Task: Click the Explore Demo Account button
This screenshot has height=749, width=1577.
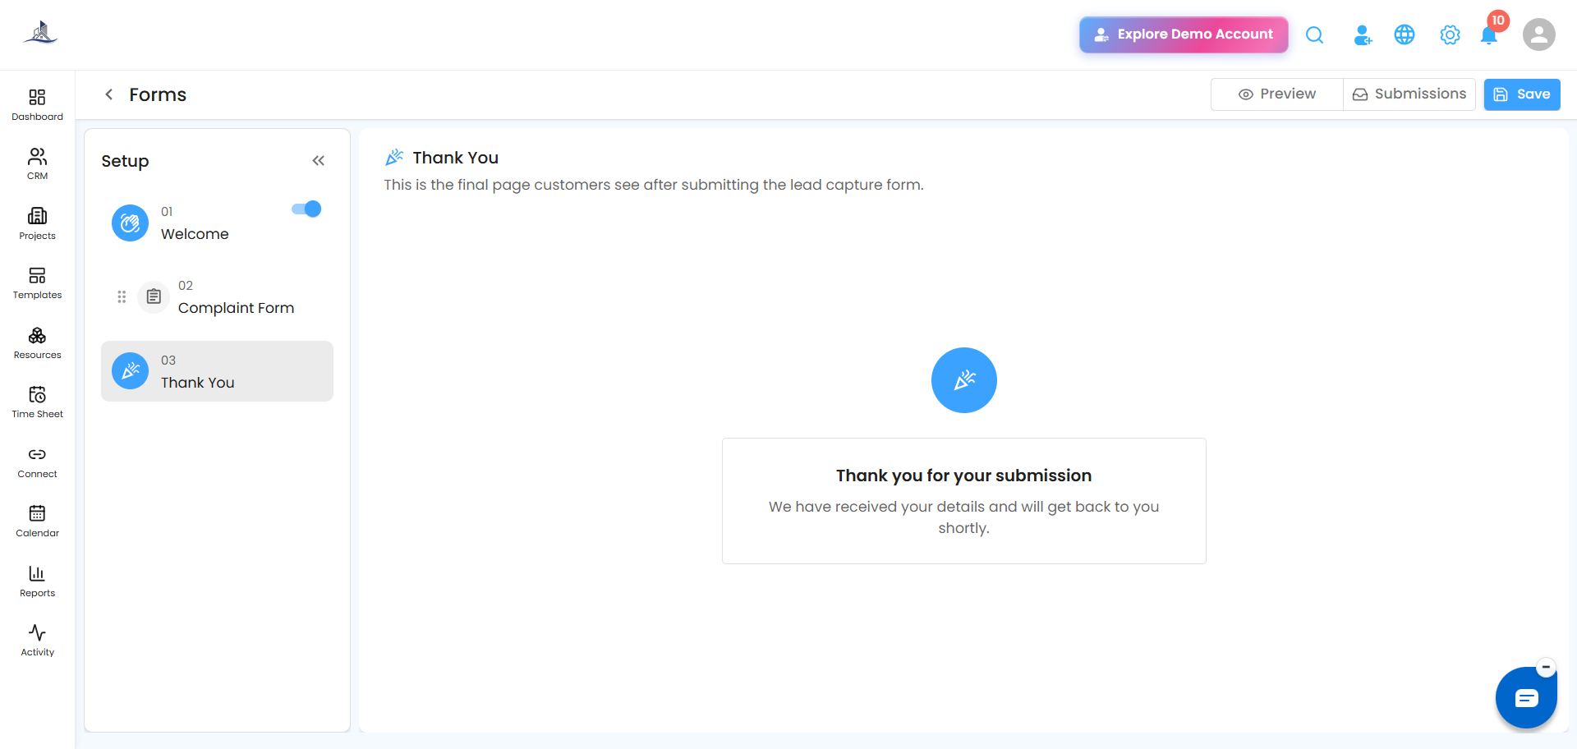Action: [1184, 34]
